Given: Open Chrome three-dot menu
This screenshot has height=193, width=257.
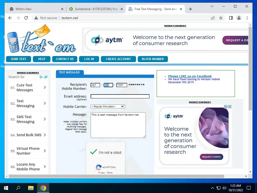Looking at the screenshot, I should click(247, 18).
